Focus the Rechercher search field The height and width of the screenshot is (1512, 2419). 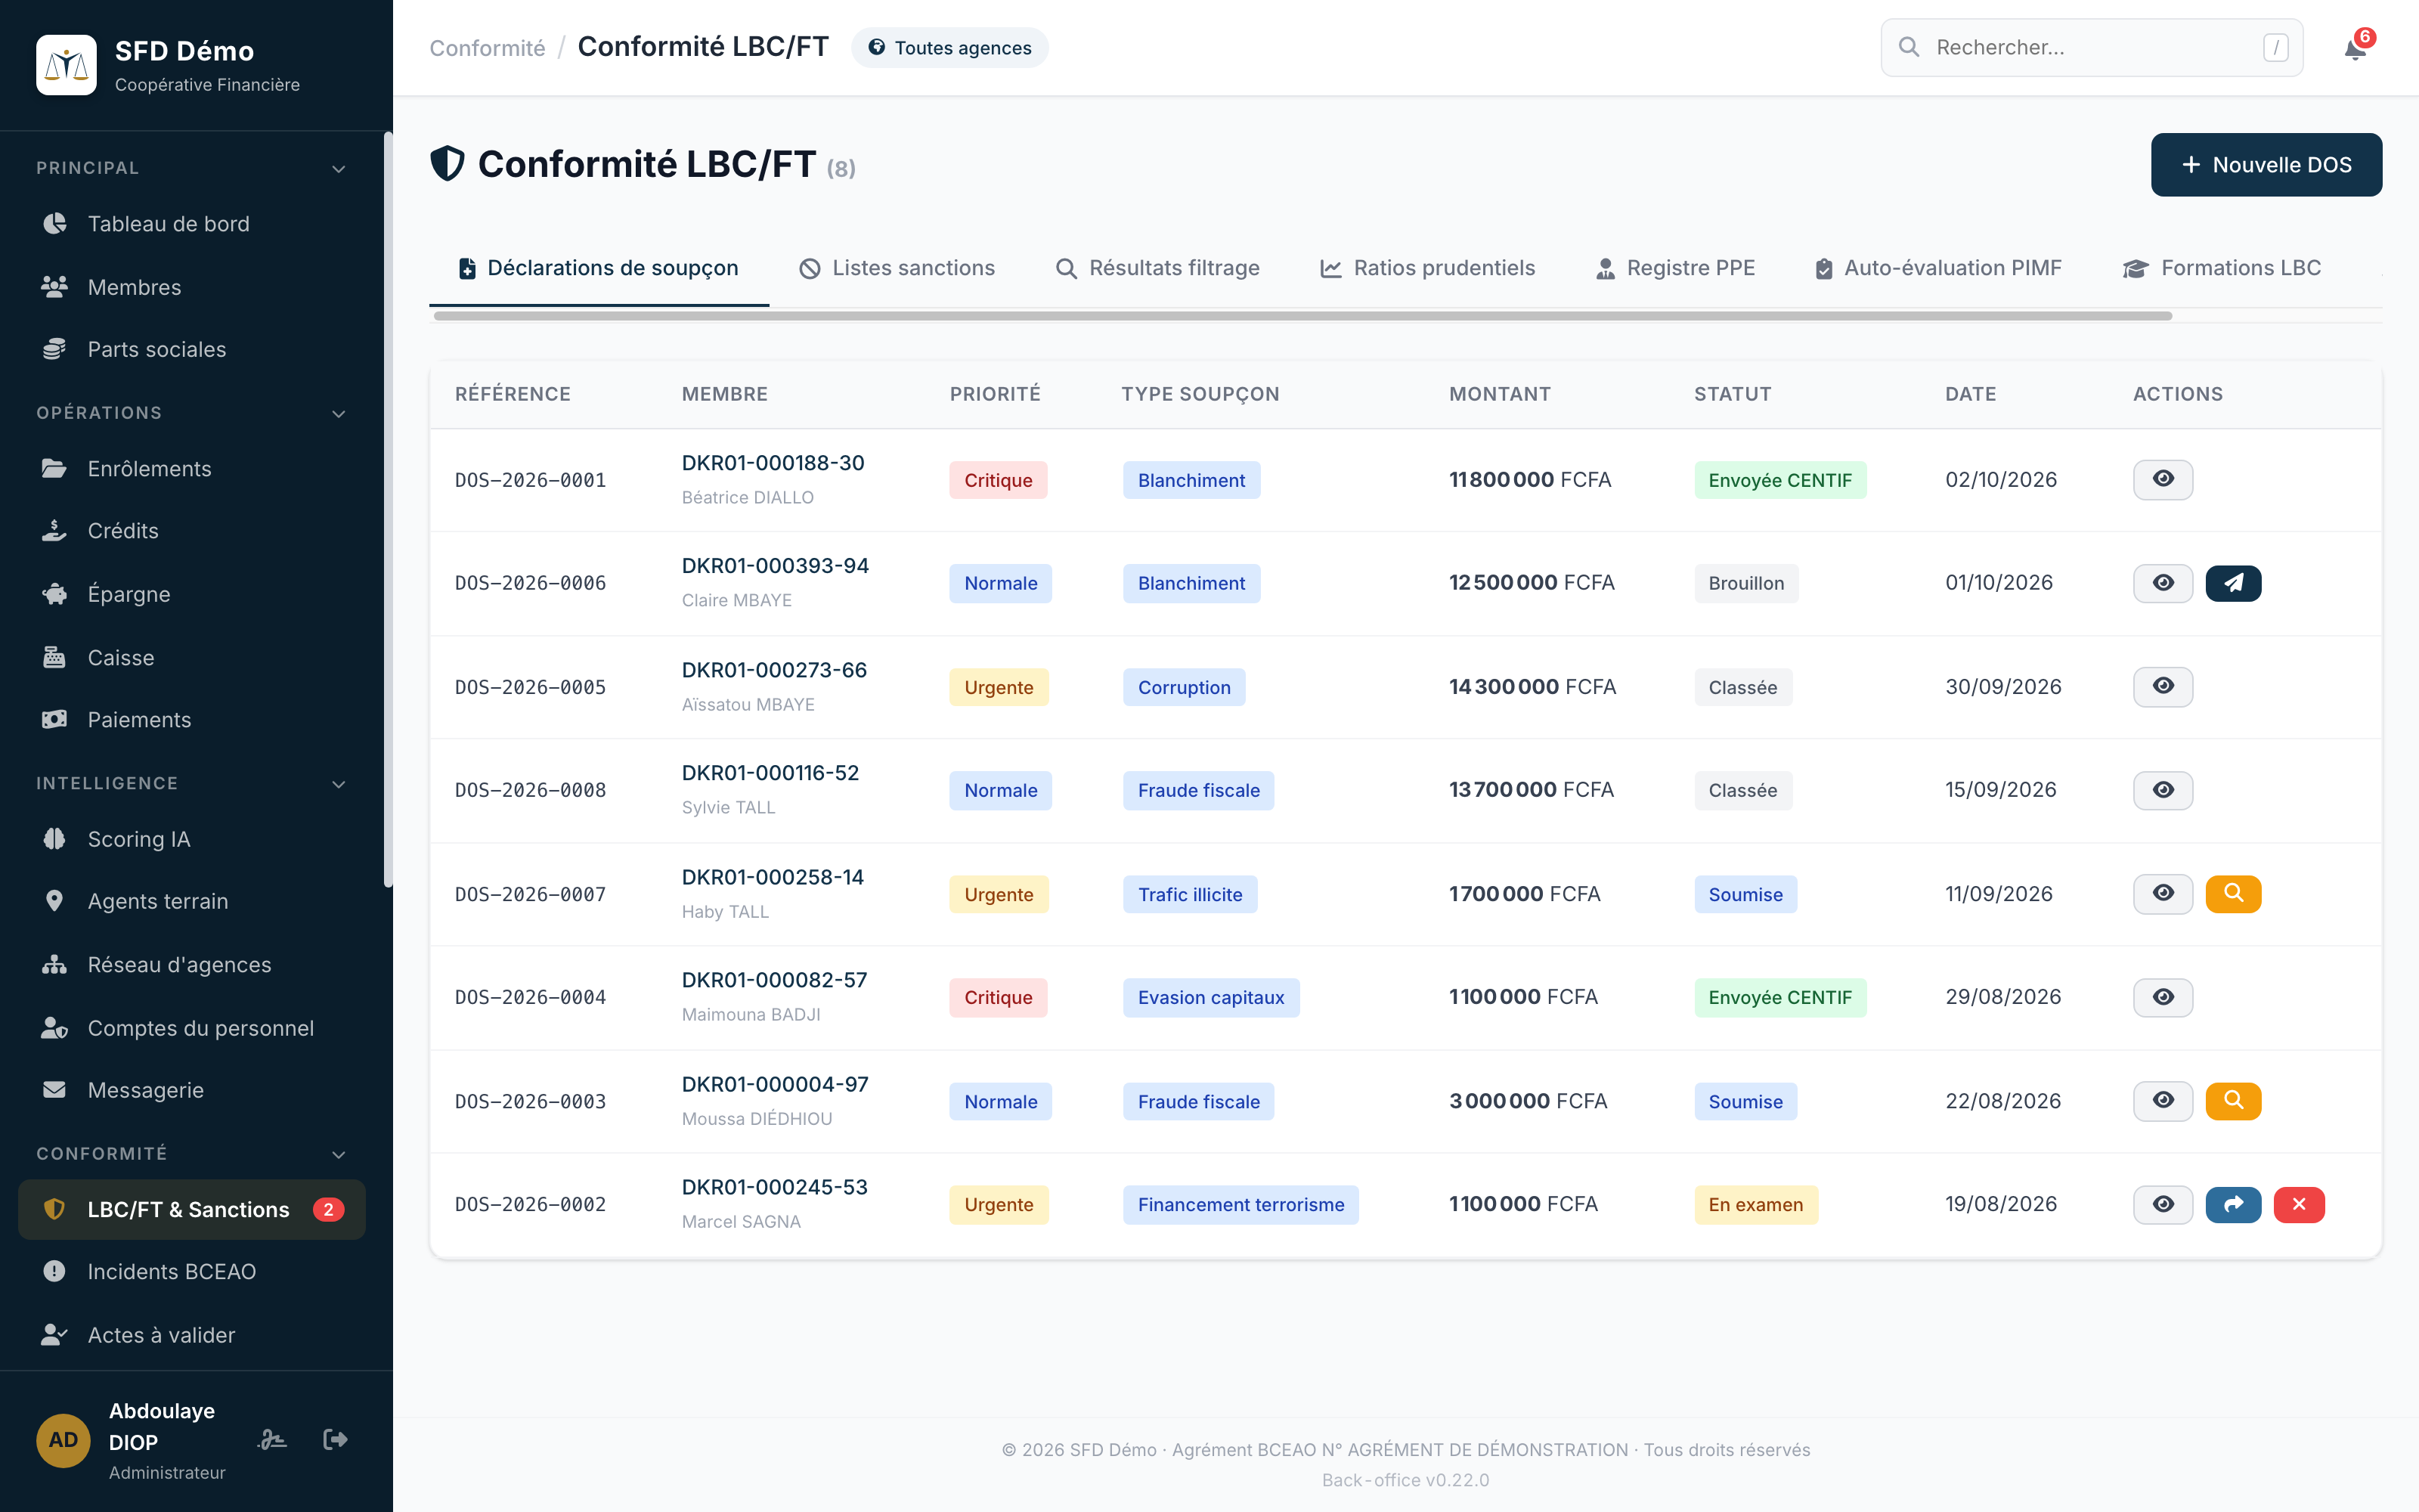(2091, 48)
